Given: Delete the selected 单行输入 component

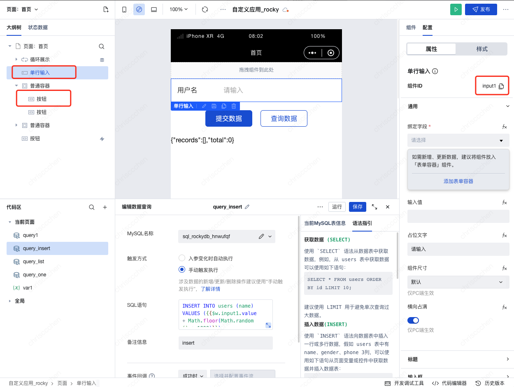Looking at the screenshot, I should click(234, 106).
